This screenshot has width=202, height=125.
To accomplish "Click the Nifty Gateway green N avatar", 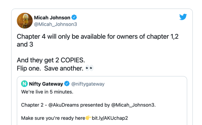I will tap(24, 84).
